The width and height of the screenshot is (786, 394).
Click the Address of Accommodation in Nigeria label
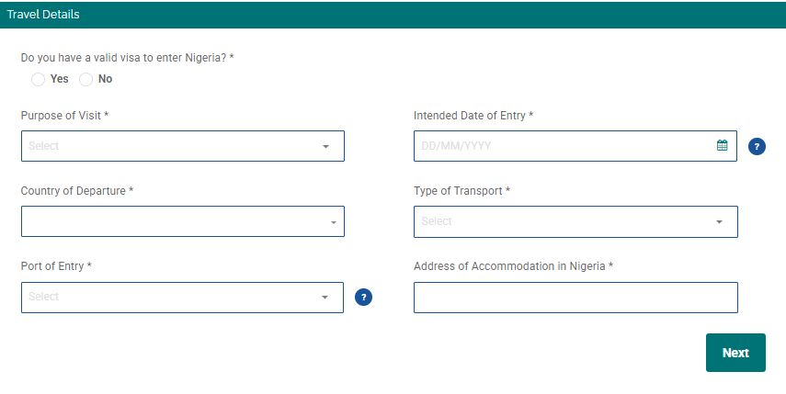[x=513, y=266]
